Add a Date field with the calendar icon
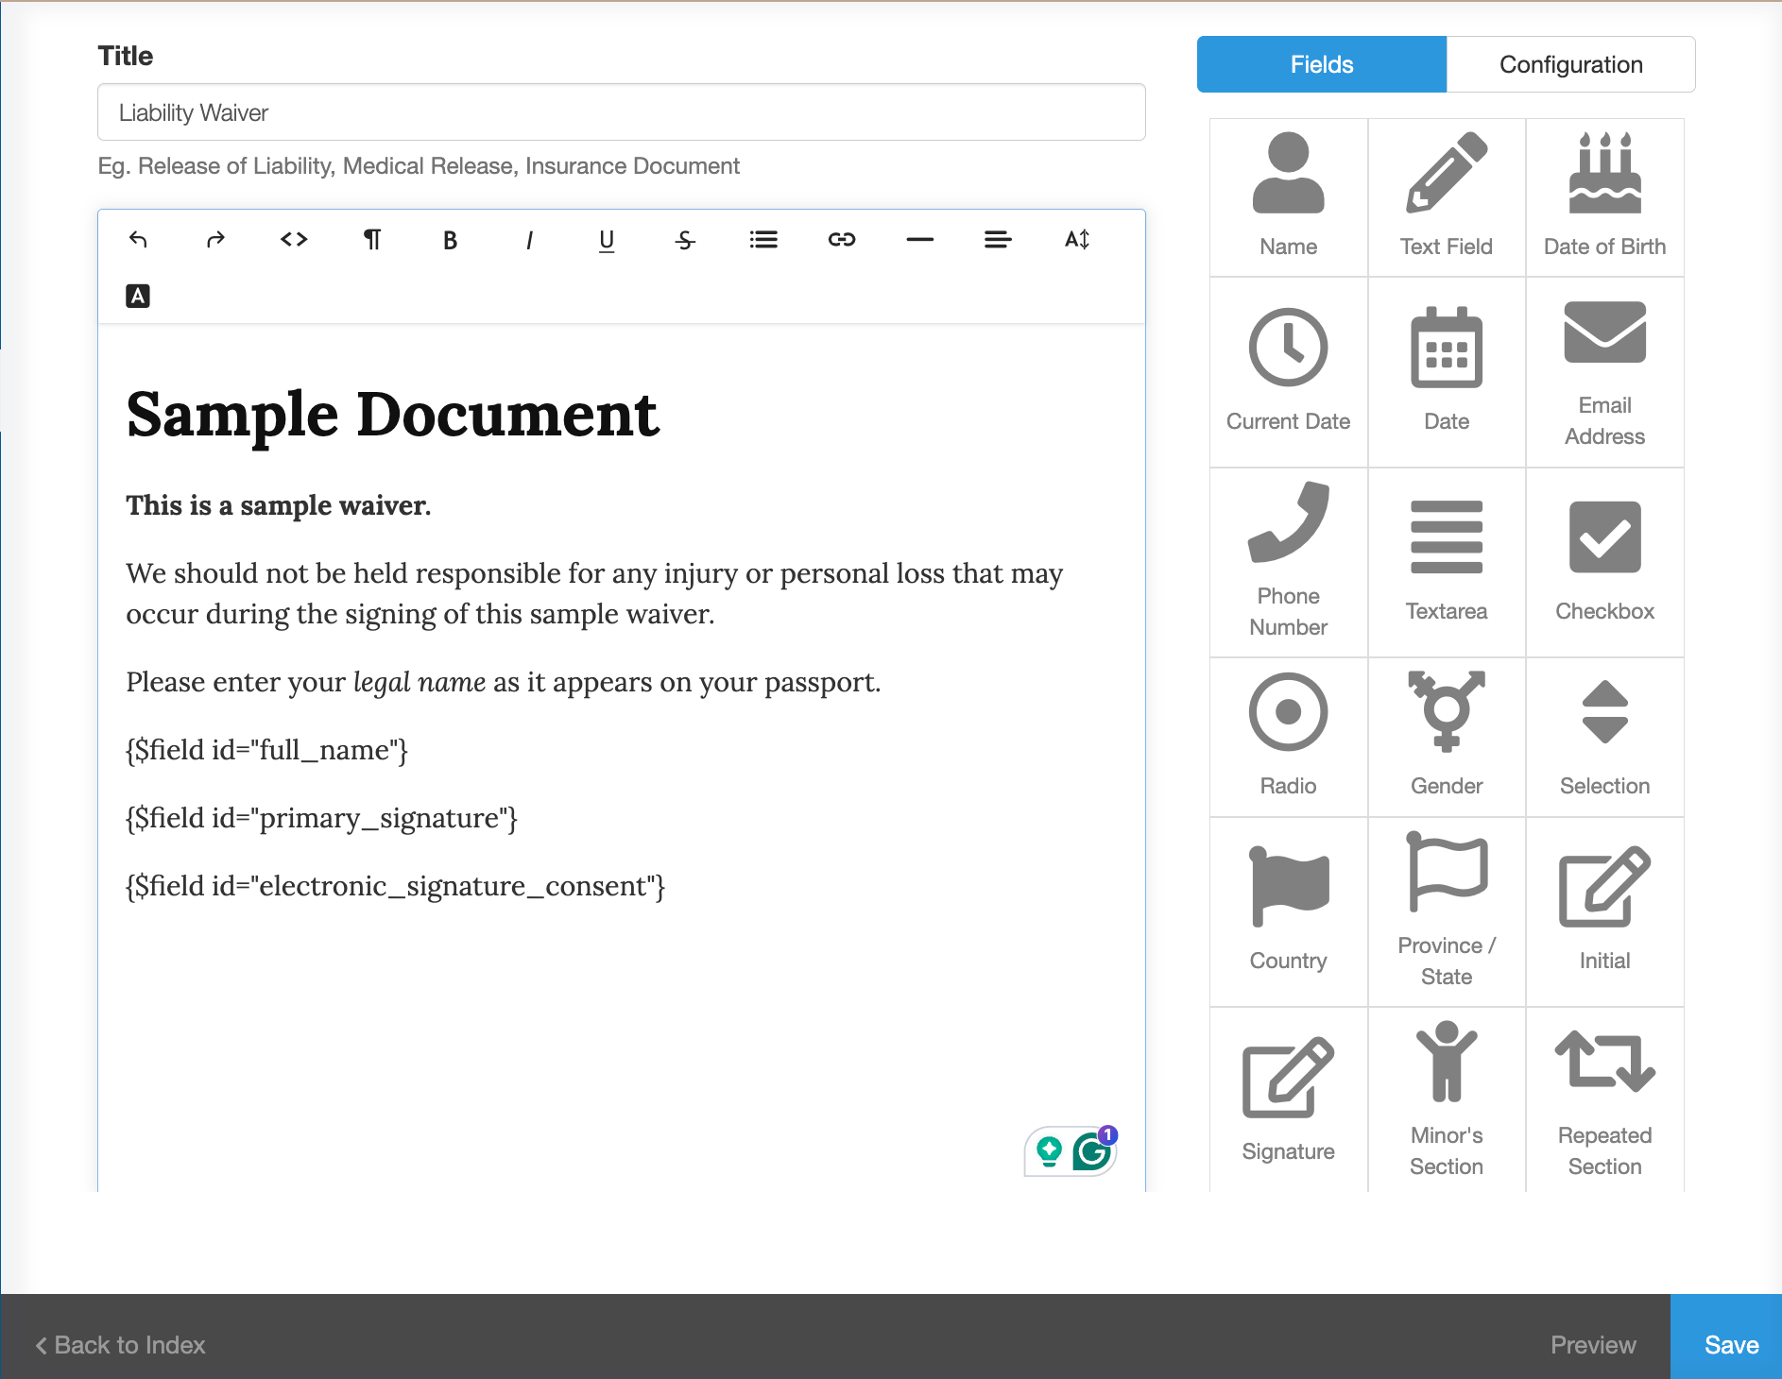1782x1379 pixels. pos(1447,372)
